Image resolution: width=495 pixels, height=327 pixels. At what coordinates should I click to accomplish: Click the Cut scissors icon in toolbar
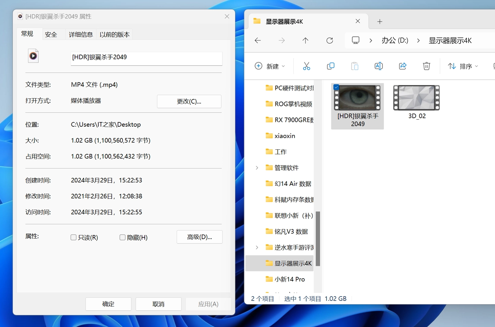click(x=306, y=66)
